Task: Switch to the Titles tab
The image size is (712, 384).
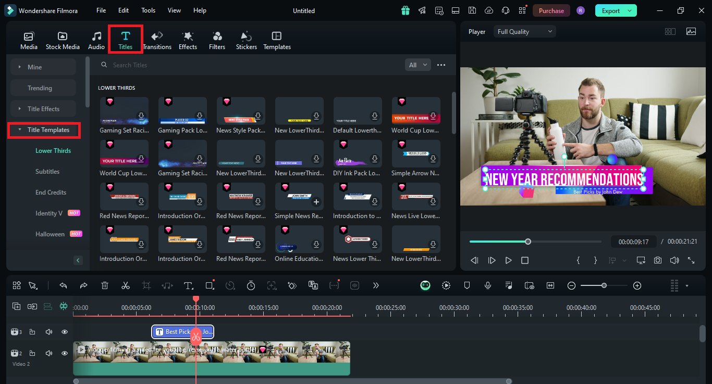Action: tap(125, 40)
